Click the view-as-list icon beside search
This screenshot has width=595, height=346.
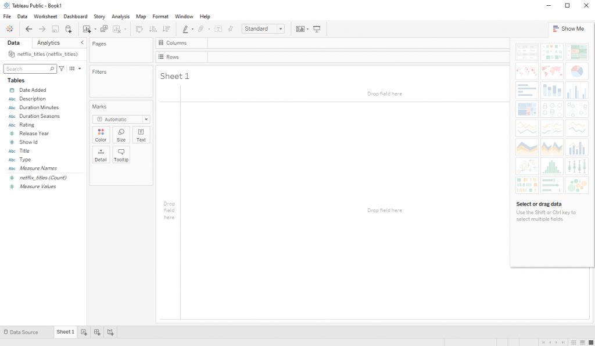(x=72, y=69)
